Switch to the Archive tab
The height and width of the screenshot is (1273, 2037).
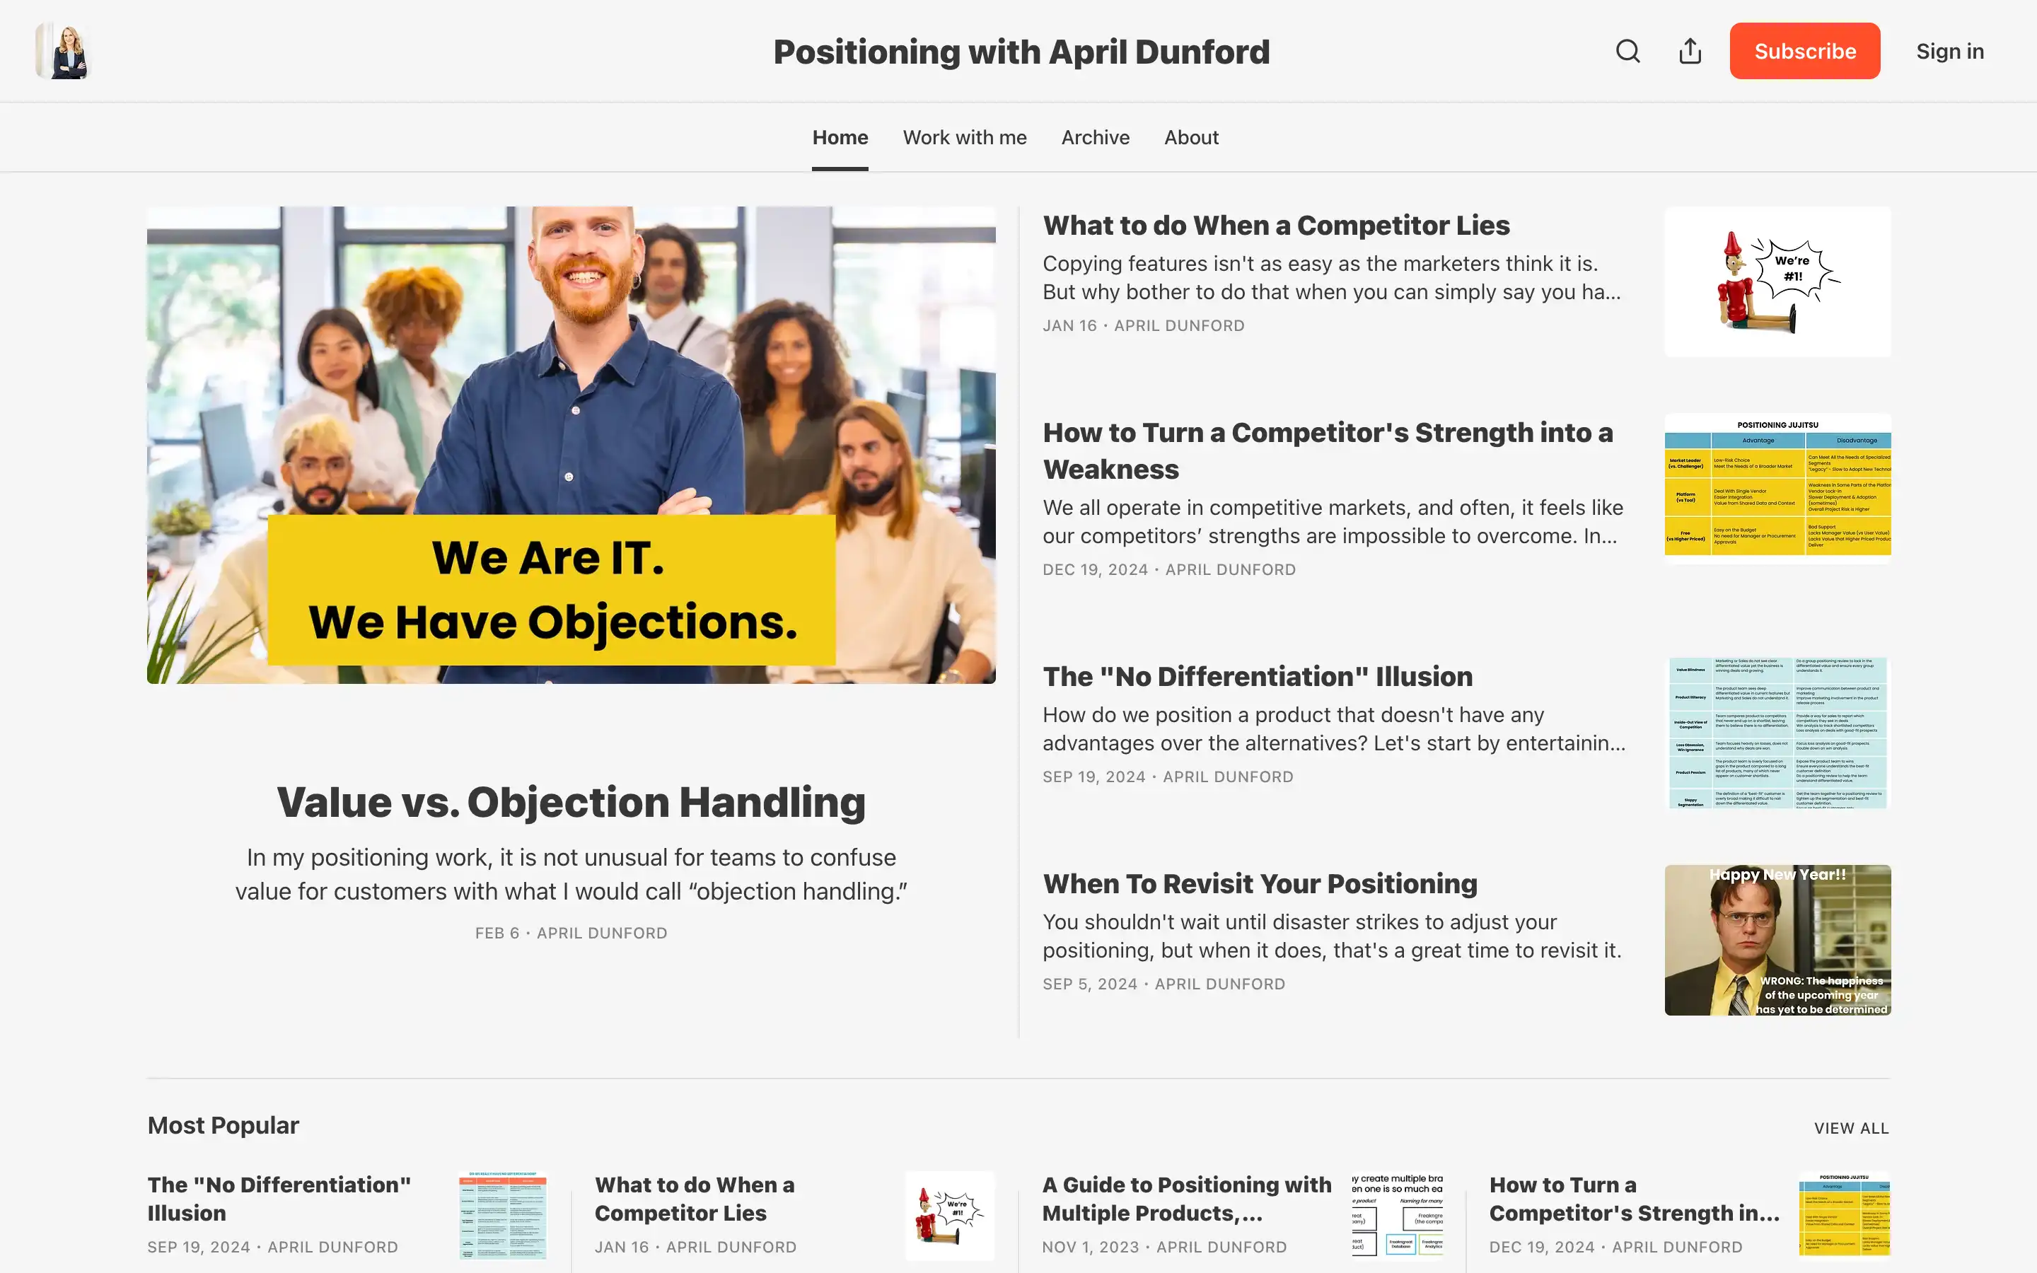pos(1094,137)
